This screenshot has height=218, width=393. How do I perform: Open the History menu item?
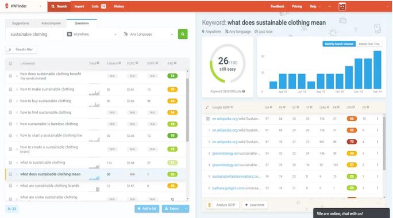[x=119, y=6]
